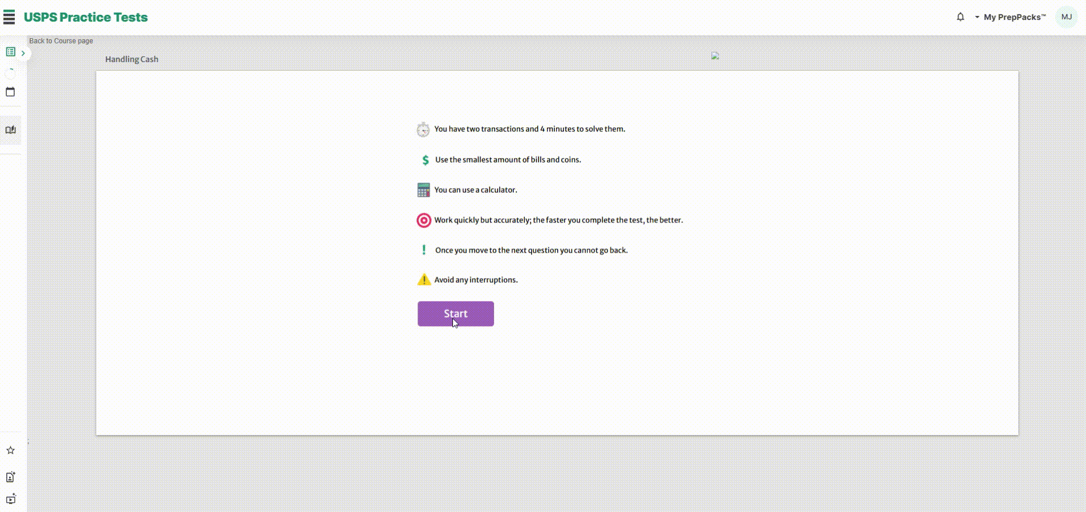Open the notifications bell

(960, 17)
